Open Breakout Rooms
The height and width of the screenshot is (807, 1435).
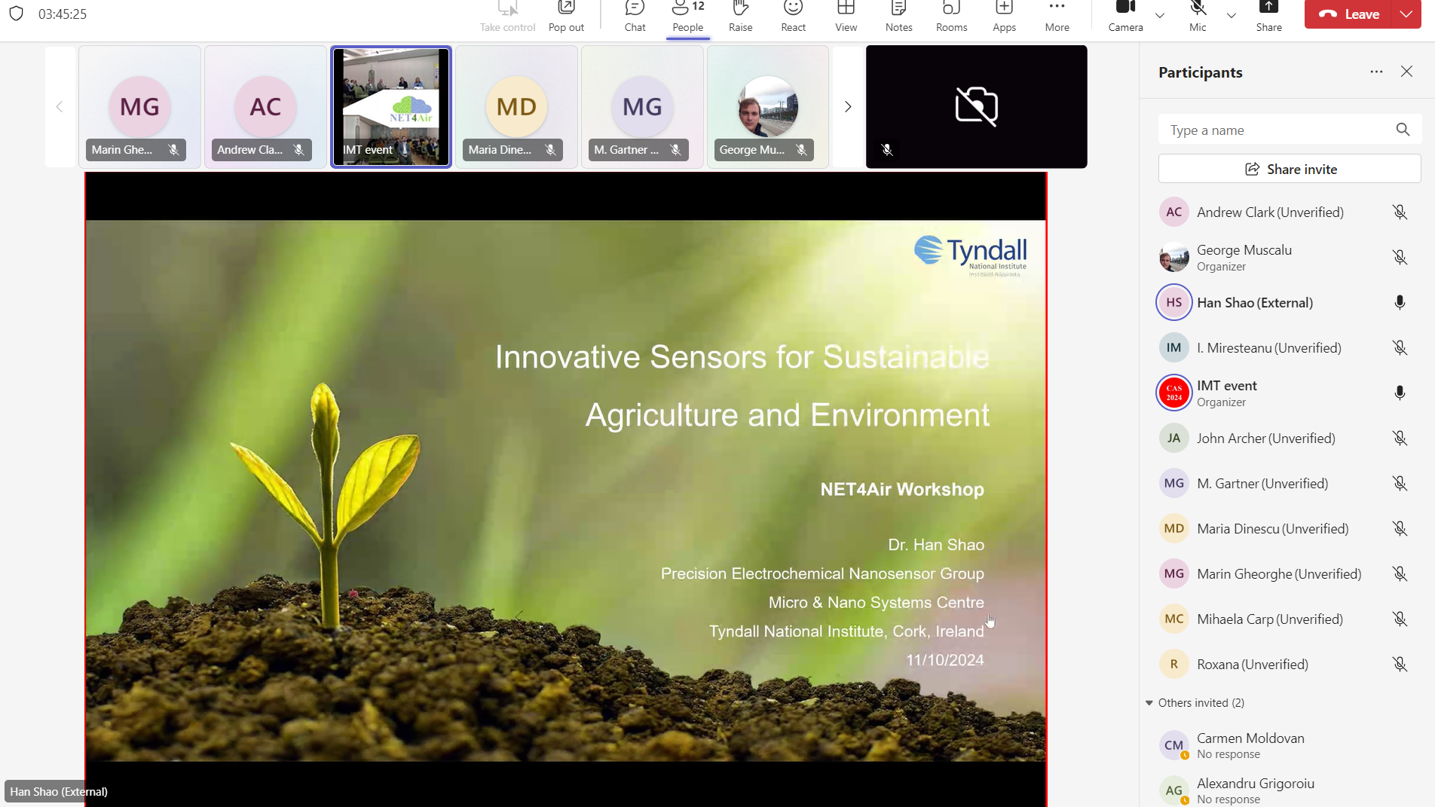[x=951, y=17]
